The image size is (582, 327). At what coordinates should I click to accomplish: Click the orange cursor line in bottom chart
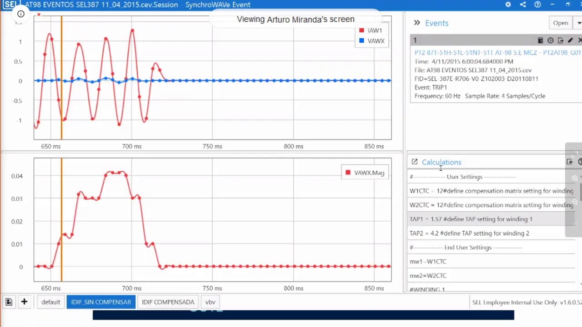(61, 219)
